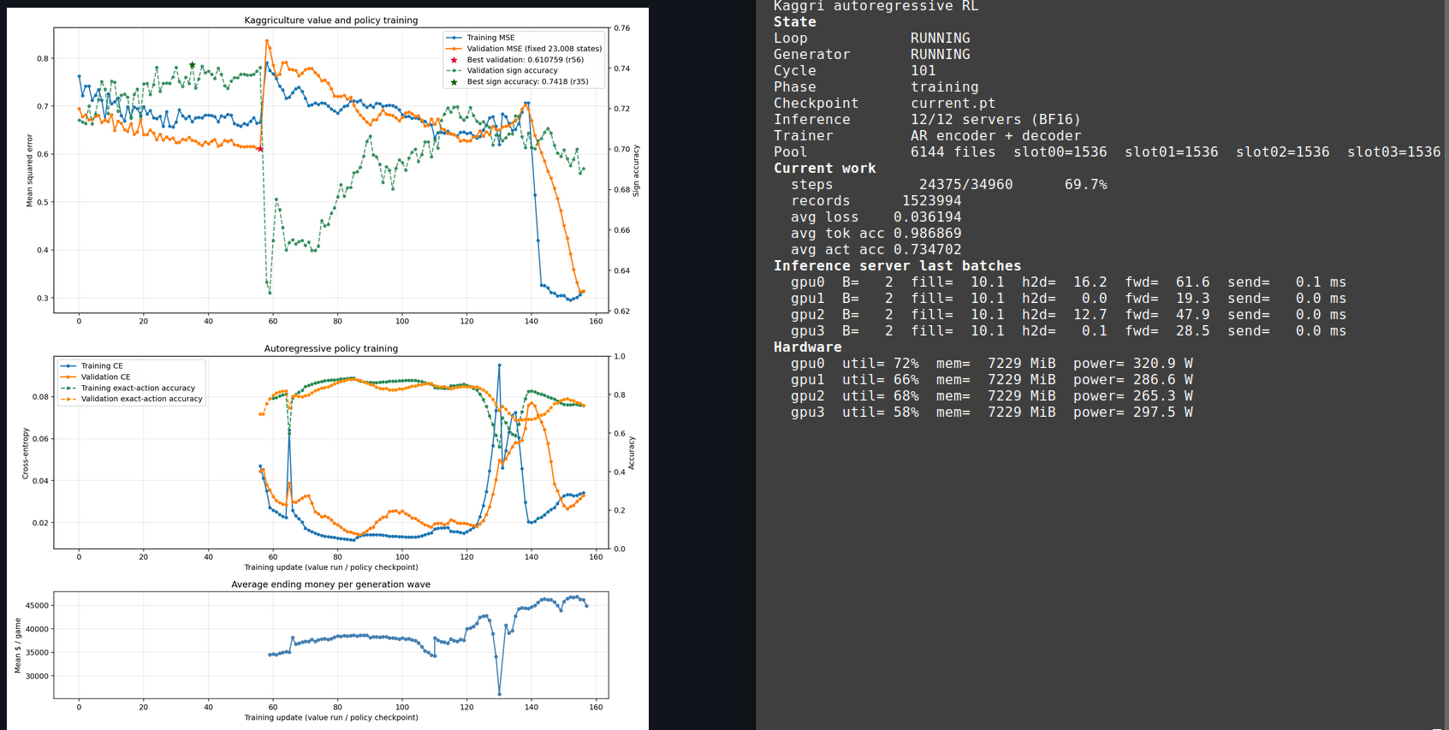Click the RUNNING status on the Loop row

point(940,39)
